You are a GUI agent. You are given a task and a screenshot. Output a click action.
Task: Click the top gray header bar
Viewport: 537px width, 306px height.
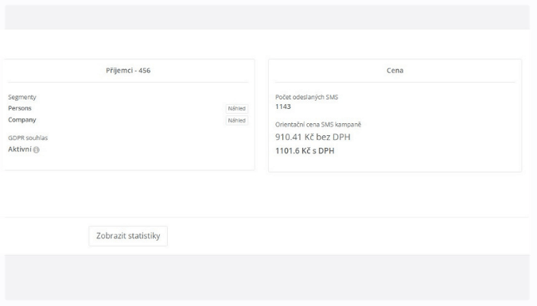click(267, 17)
